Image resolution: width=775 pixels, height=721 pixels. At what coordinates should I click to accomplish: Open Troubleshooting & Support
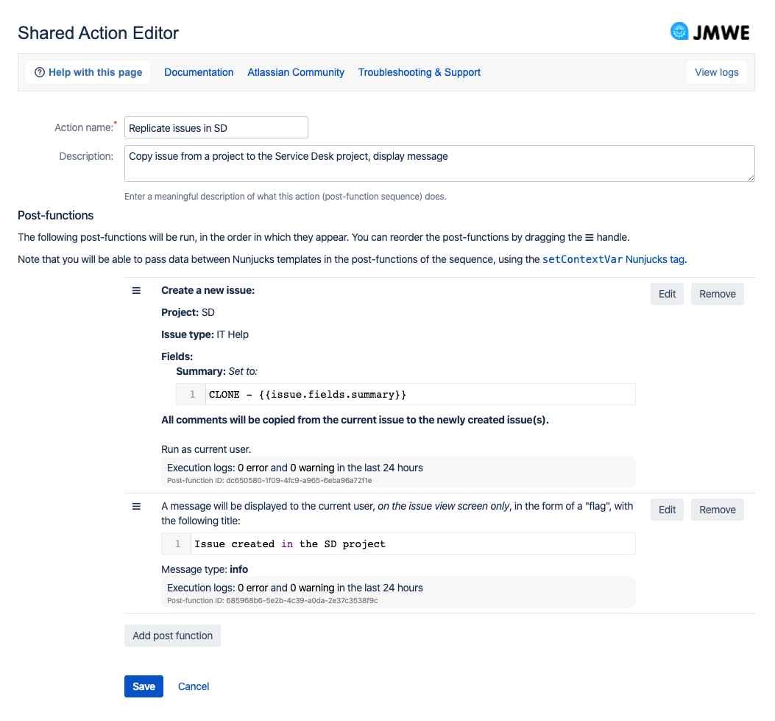click(x=419, y=71)
